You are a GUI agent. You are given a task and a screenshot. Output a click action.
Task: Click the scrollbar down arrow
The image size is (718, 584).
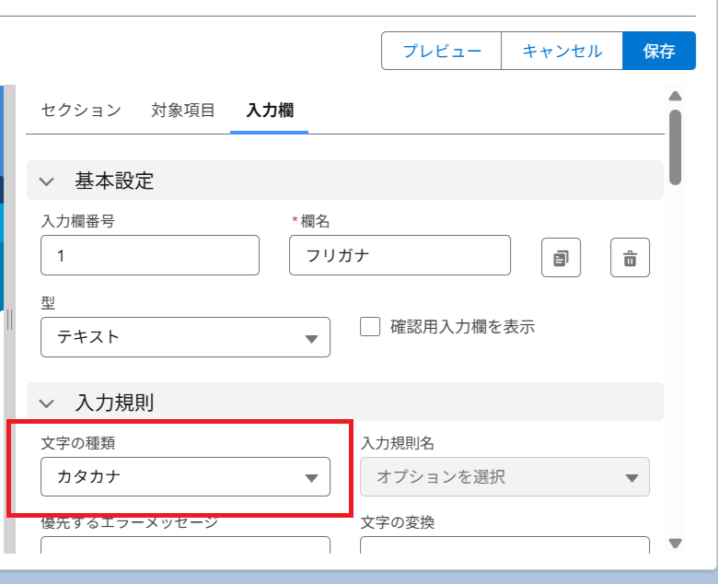pyautogui.click(x=675, y=543)
